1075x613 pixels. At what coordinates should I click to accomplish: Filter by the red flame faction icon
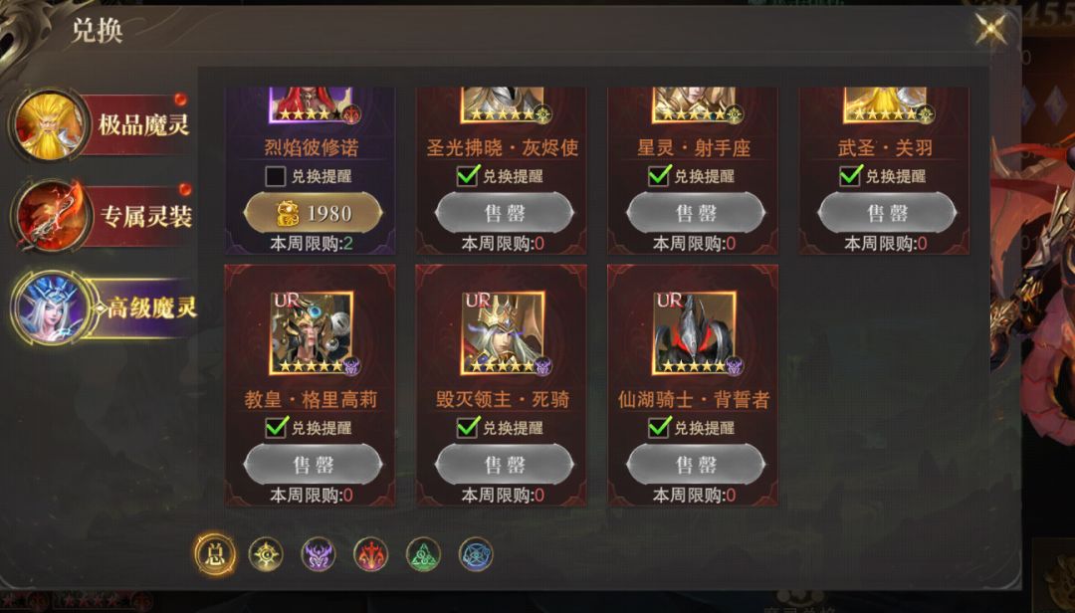[x=371, y=554]
